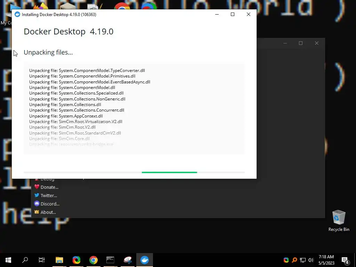Show the clock and calendar flyout
Image resolution: width=356 pixels, height=267 pixels.
point(326,260)
